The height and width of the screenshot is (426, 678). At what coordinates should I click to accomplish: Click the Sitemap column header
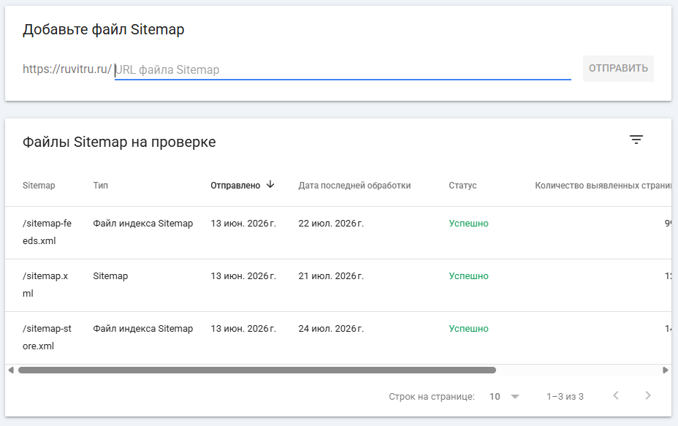pyautogui.click(x=39, y=186)
